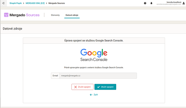Viewport: 186px width, 108px height.
Task: Select the Mergado Sources breadcrumb text
Action: [x=57, y=3]
